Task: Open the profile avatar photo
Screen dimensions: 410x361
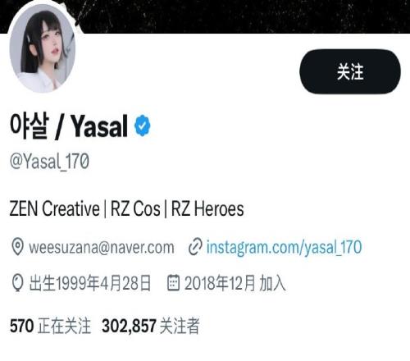Action: point(43,48)
